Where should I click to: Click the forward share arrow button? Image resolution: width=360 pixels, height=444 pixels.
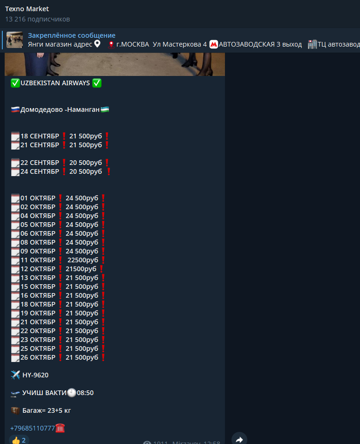coord(239,439)
